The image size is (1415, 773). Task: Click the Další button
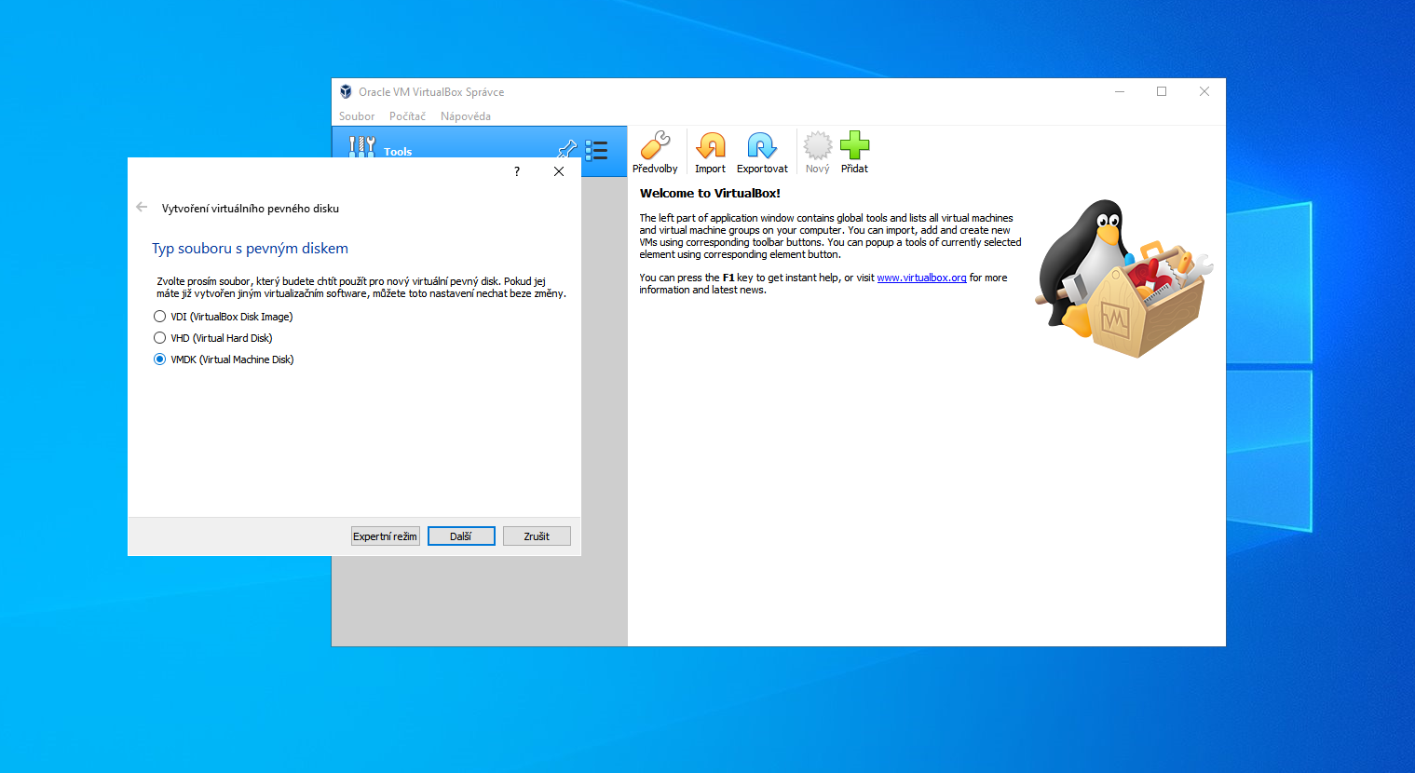tap(461, 536)
